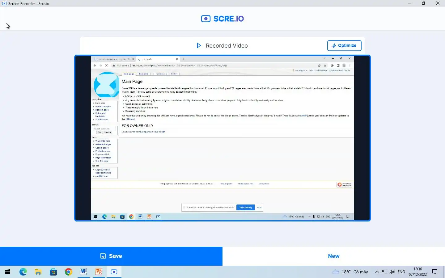Show hidden system tray icons
Viewport: 445px width, 278px height.
pyautogui.click(x=377, y=272)
